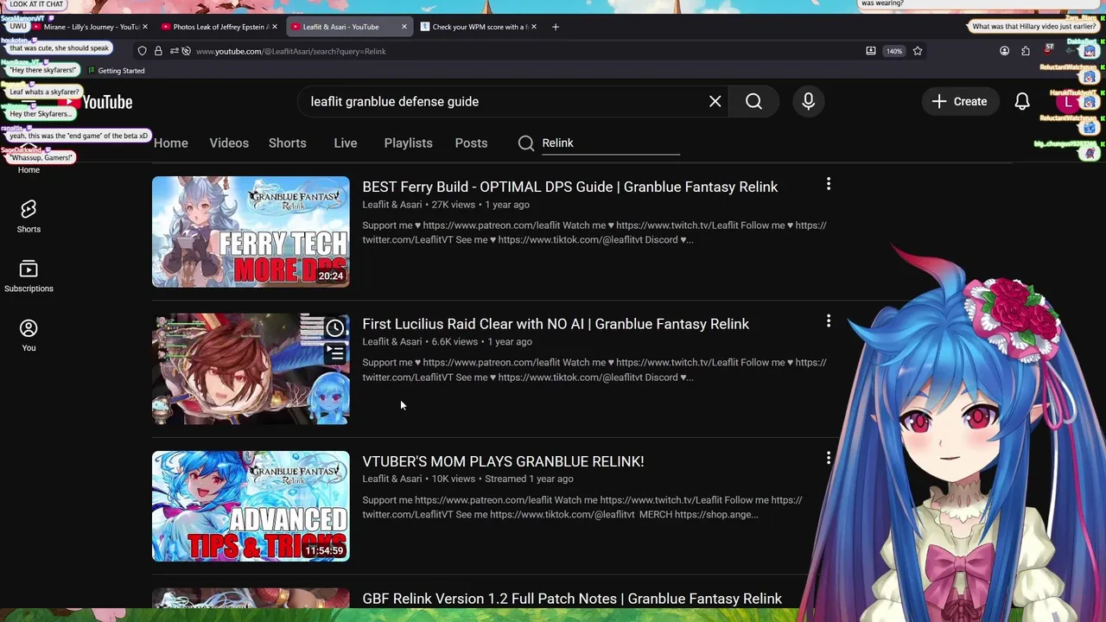Click the site security lock icon
Screen dimensions: 1106x622
coord(158,51)
